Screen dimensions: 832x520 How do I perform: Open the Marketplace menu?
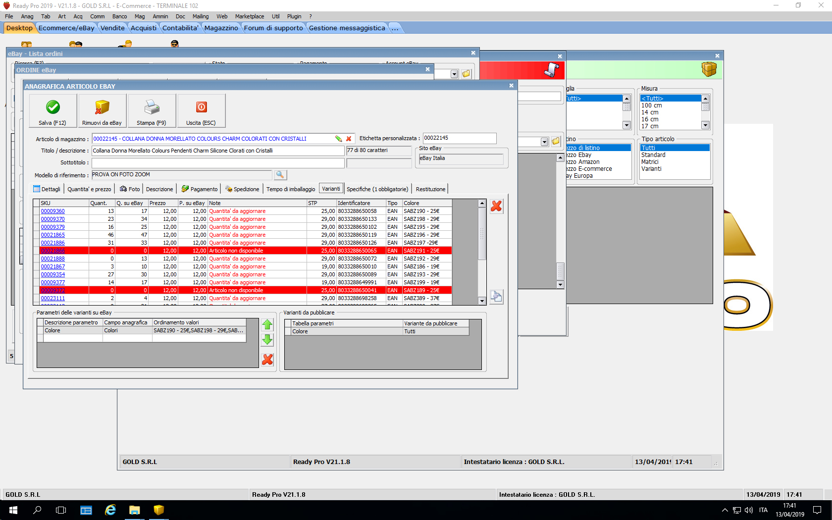click(250, 16)
